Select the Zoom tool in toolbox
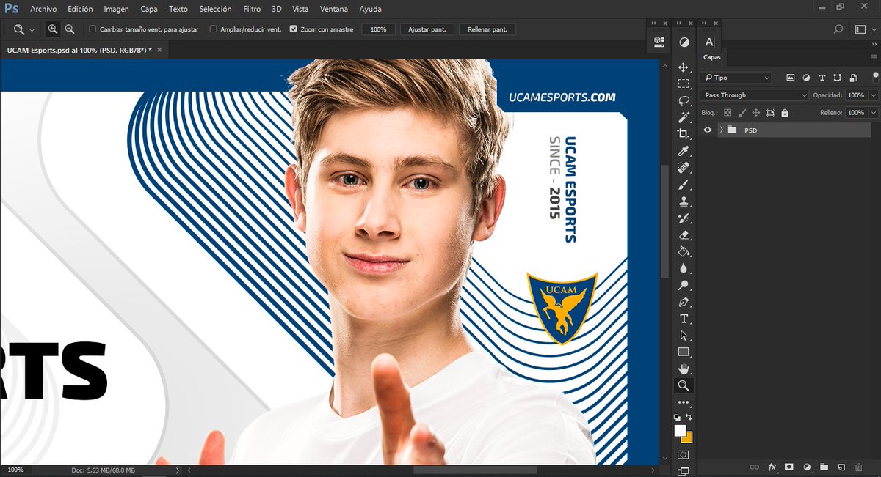Viewport: 881px width, 477px height. click(x=684, y=385)
